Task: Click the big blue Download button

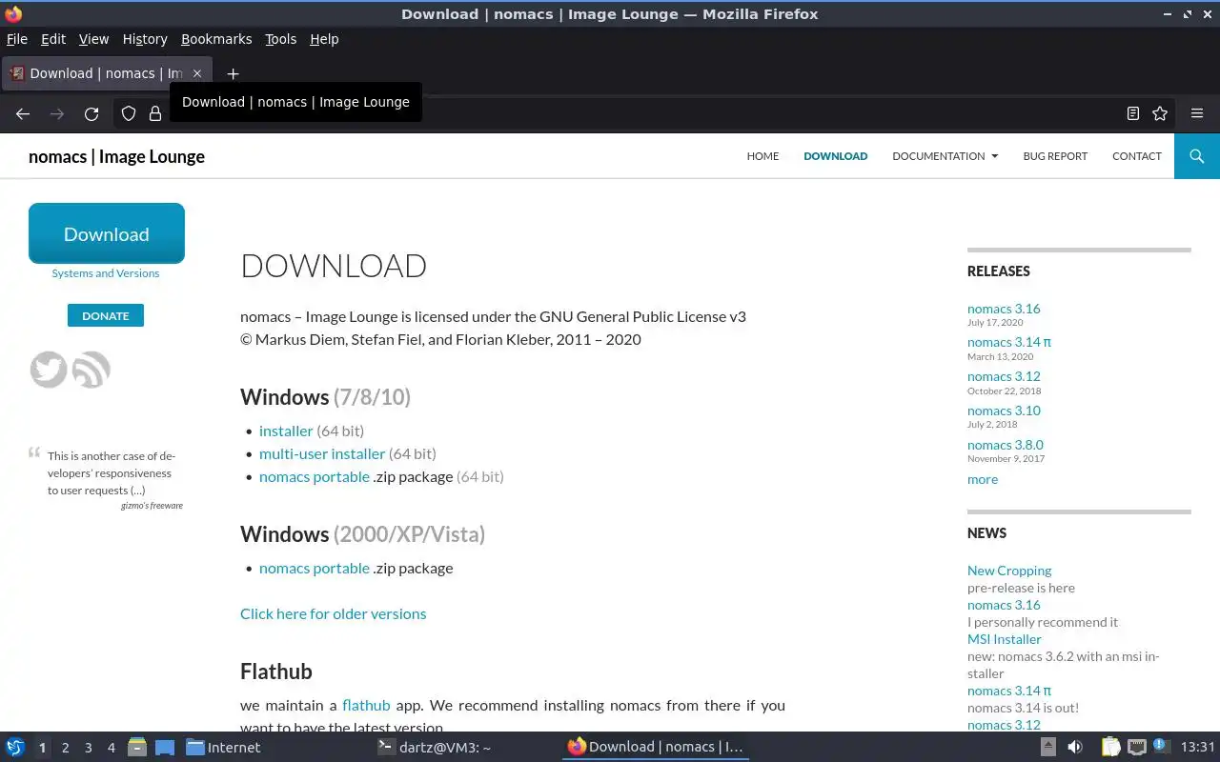Action: (107, 233)
